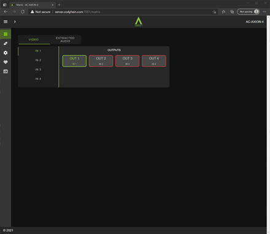Screen dimensions: 270x234
Task: Open the media player sidebar icon
Action: pyautogui.click(x=6, y=71)
